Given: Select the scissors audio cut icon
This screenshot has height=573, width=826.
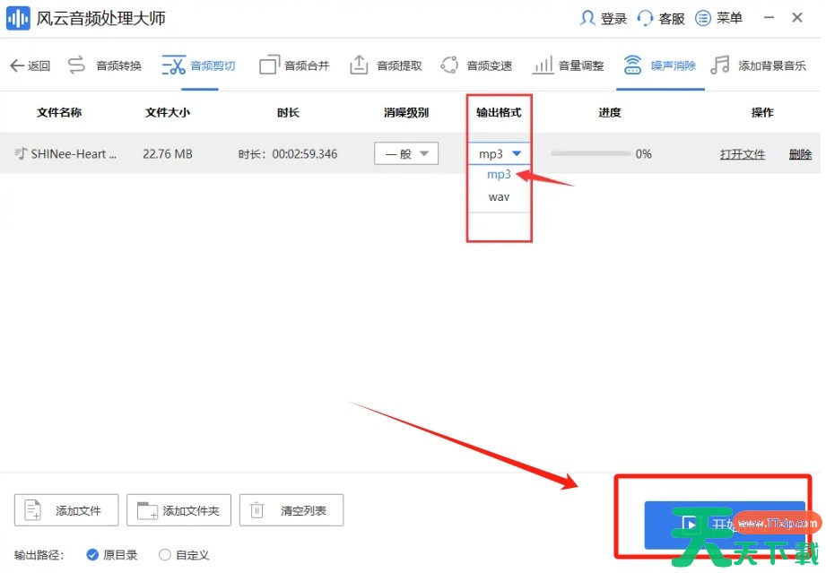Looking at the screenshot, I should coord(173,65).
